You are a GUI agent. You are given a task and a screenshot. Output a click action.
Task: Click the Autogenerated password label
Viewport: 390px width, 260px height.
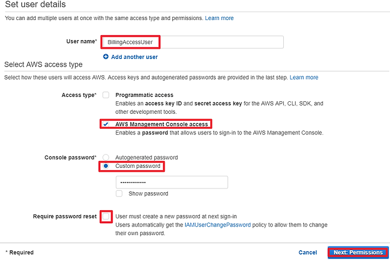click(x=146, y=158)
